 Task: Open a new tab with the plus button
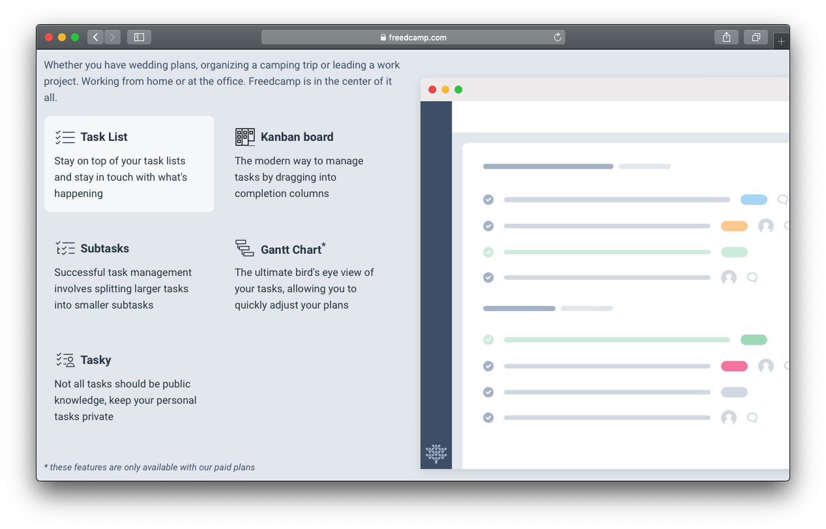pos(781,41)
